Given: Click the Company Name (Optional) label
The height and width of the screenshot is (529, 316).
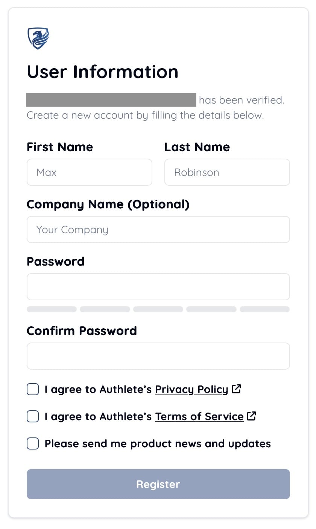Looking at the screenshot, I should [x=108, y=204].
